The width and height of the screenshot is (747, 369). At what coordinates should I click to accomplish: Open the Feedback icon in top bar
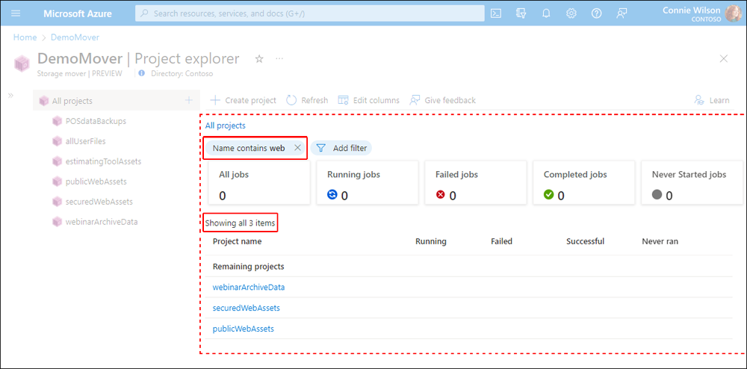(x=622, y=13)
